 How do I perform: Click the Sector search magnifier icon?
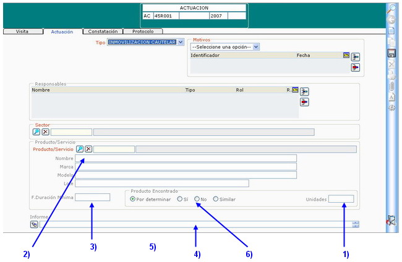[36, 132]
